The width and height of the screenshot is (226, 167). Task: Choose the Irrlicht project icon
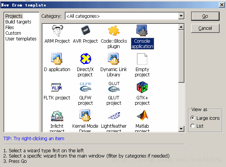[x=57, y=116]
